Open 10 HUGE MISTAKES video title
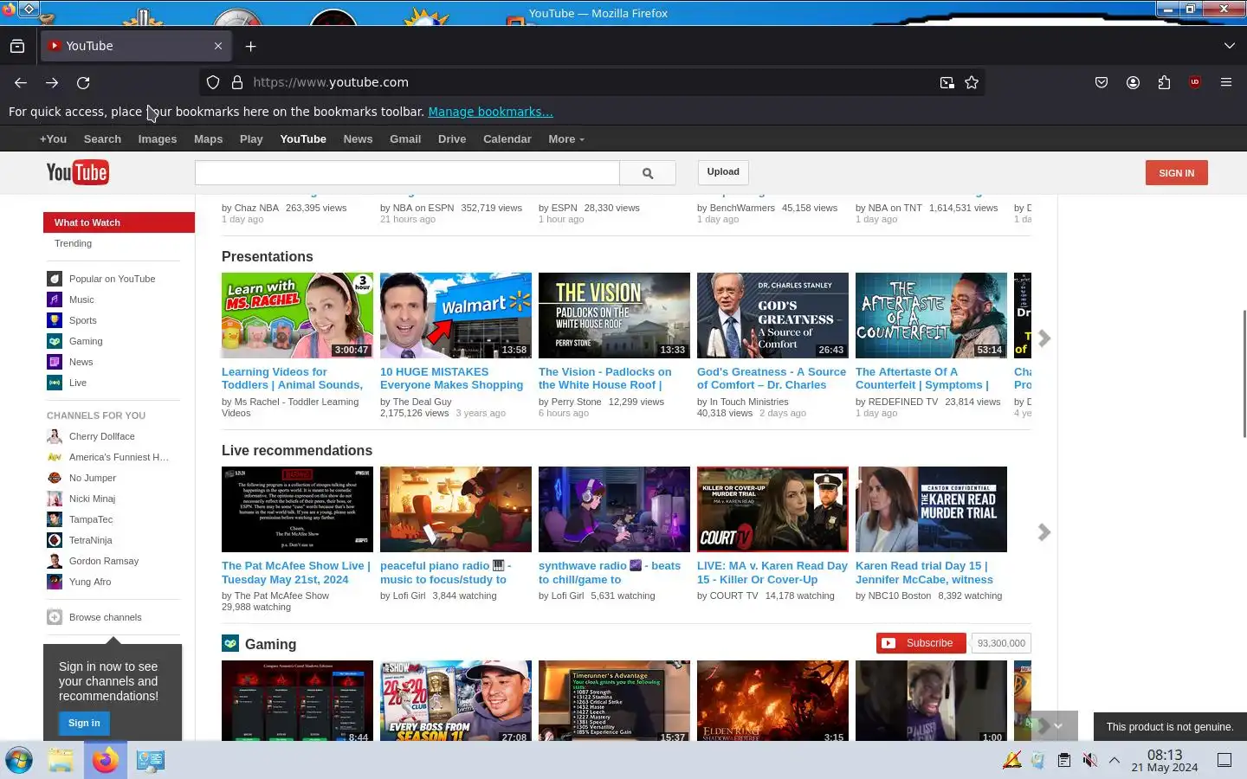Viewport: 1247px width, 779px height. (451, 378)
